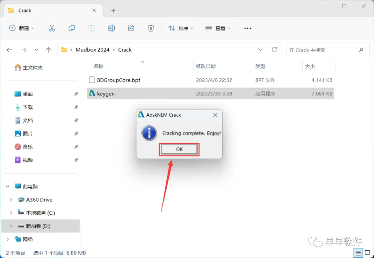Viewport: 374px width, 258px height.
Task: Click Mudbox 2024 in address bar
Action: [x=92, y=50]
